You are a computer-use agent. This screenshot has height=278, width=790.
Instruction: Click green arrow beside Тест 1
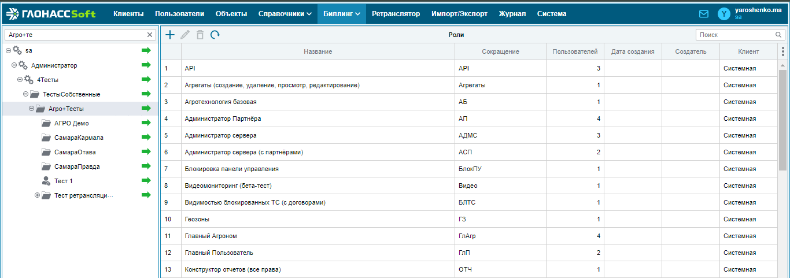point(146,181)
